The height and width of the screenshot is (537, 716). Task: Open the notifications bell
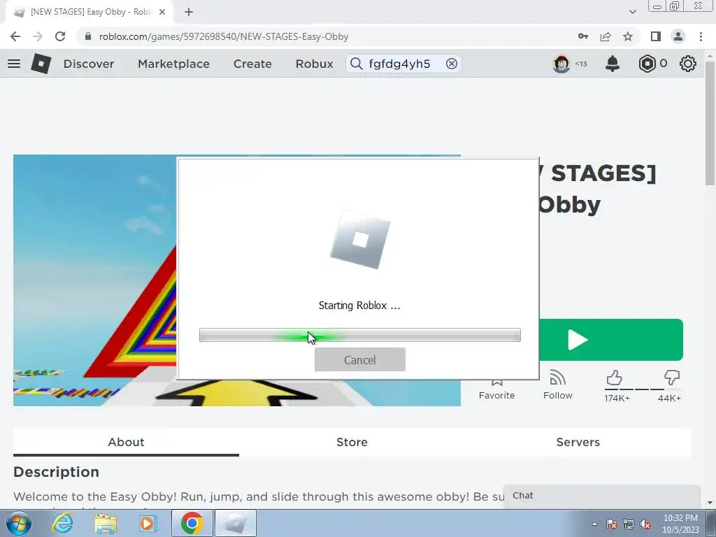pos(613,64)
